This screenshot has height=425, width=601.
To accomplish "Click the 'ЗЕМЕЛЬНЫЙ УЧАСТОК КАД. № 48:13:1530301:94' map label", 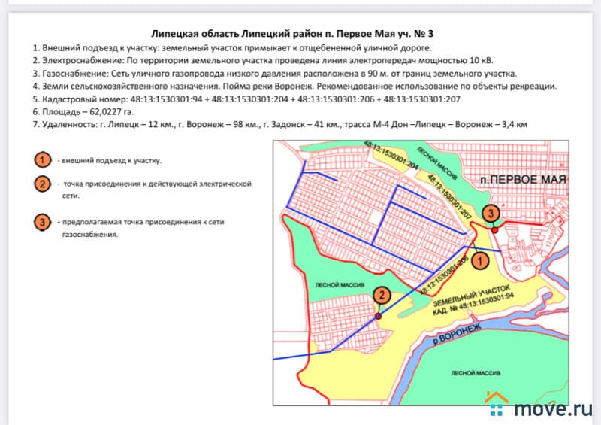I will (473, 300).
